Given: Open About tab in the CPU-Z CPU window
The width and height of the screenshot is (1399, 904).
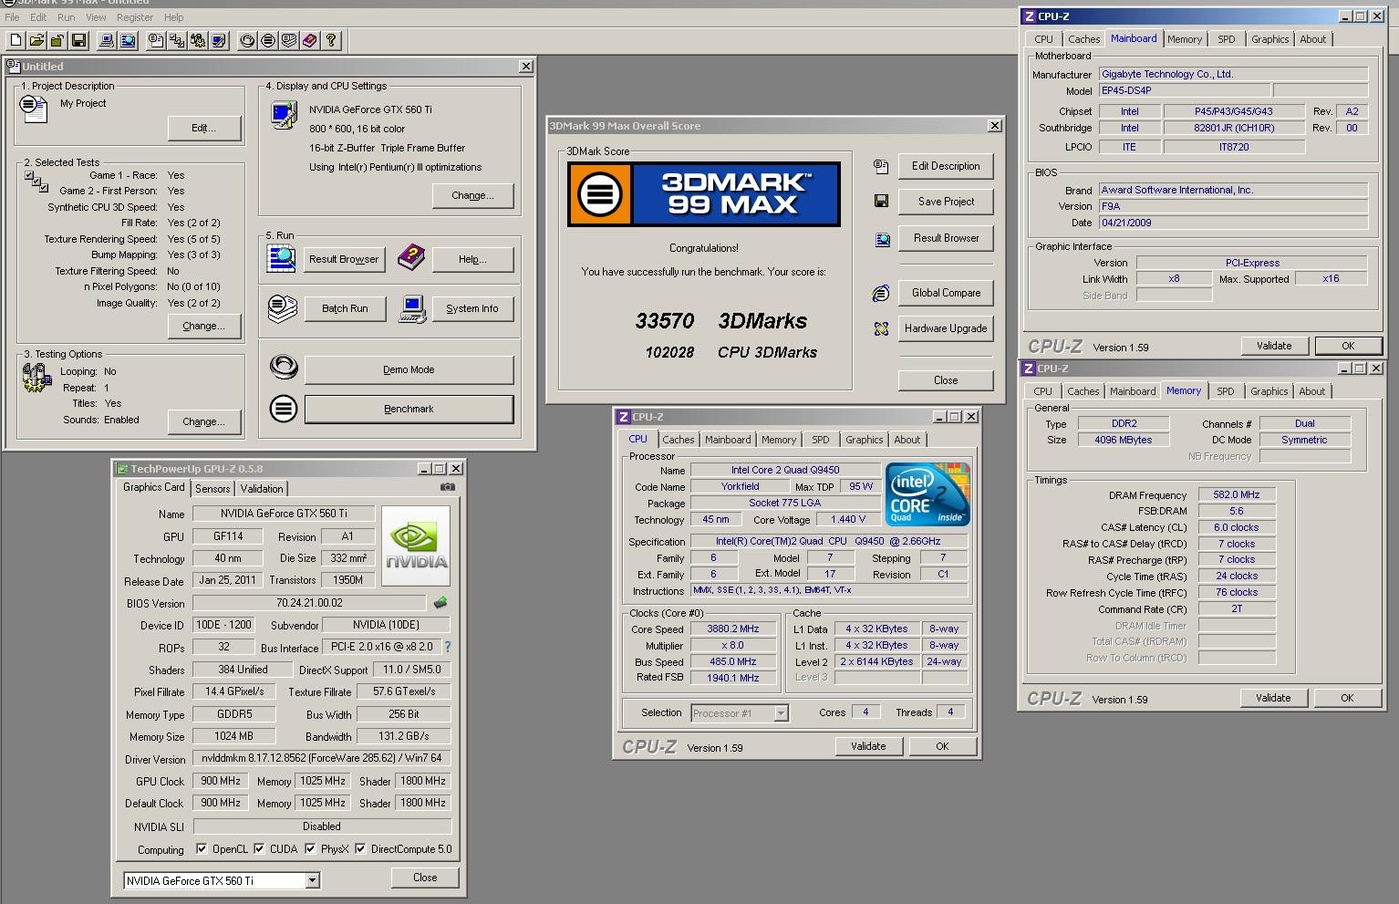Looking at the screenshot, I should [x=907, y=440].
